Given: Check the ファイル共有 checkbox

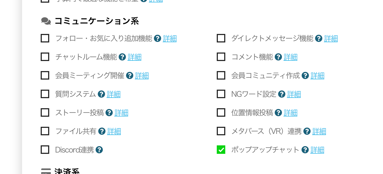Looking at the screenshot, I should pos(45,131).
